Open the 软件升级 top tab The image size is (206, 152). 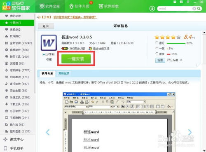(79, 6)
